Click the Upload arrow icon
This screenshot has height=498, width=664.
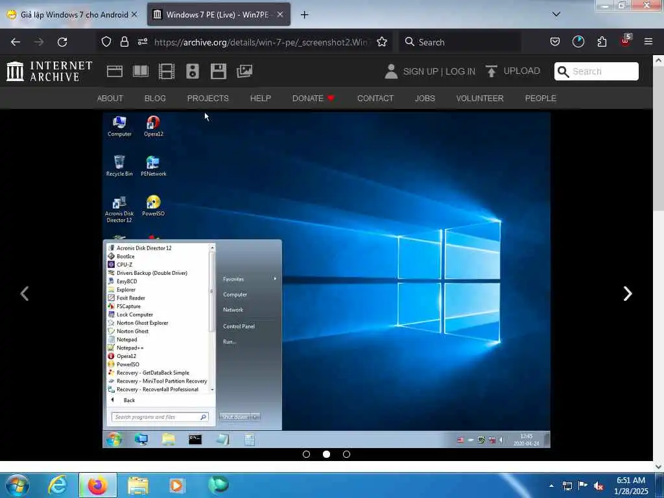pyautogui.click(x=491, y=71)
